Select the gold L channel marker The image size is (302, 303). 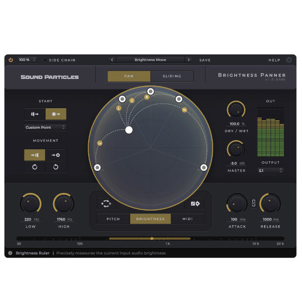tap(119, 108)
